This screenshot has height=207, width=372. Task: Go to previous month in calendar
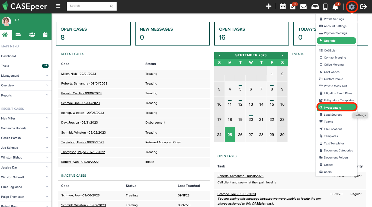(220, 55)
